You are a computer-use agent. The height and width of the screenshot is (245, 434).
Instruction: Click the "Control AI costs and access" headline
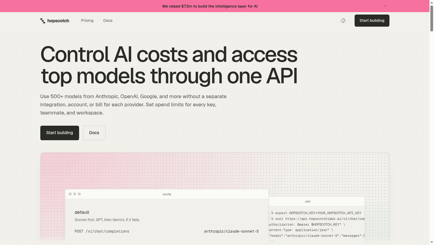(x=169, y=65)
